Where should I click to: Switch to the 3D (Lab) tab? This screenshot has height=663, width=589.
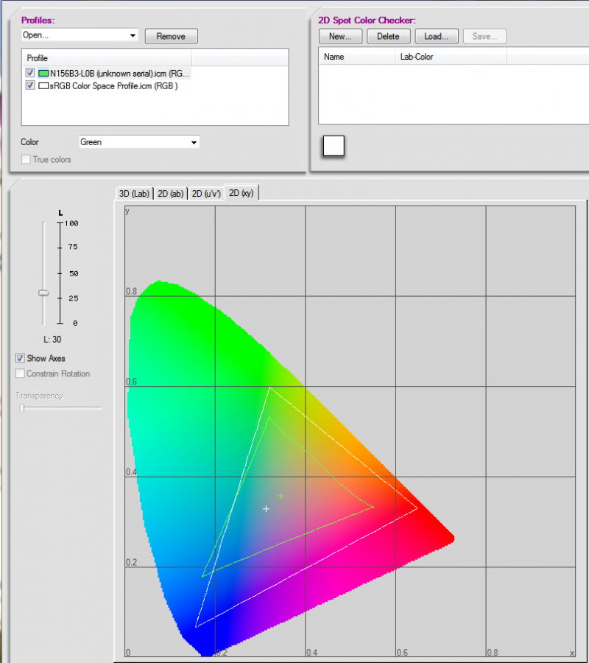click(134, 194)
